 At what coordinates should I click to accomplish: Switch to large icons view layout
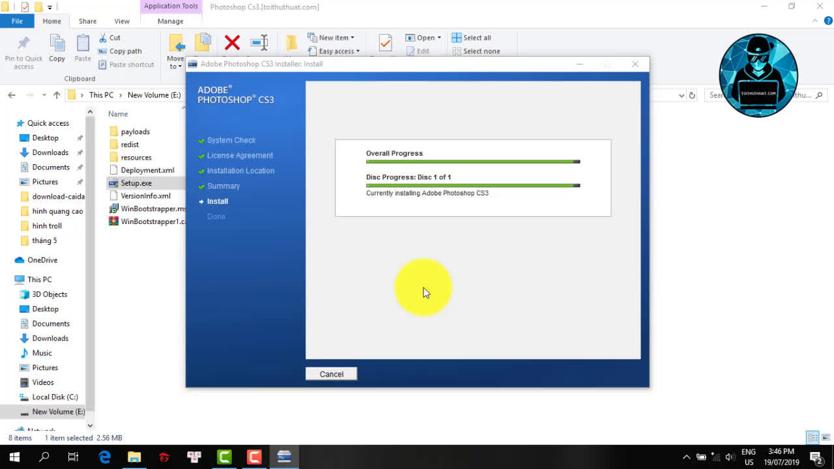[x=825, y=438]
